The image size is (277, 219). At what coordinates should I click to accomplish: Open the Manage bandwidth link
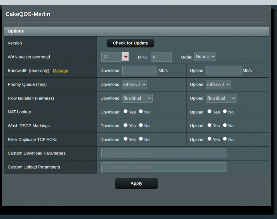tap(60, 70)
